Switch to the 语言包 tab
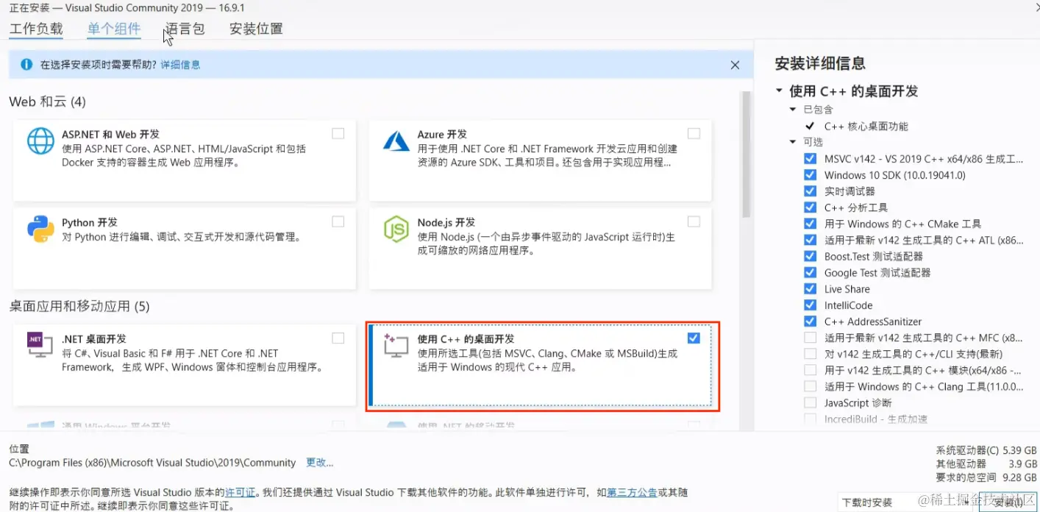The height and width of the screenshot is (512, 1040). 185,29
